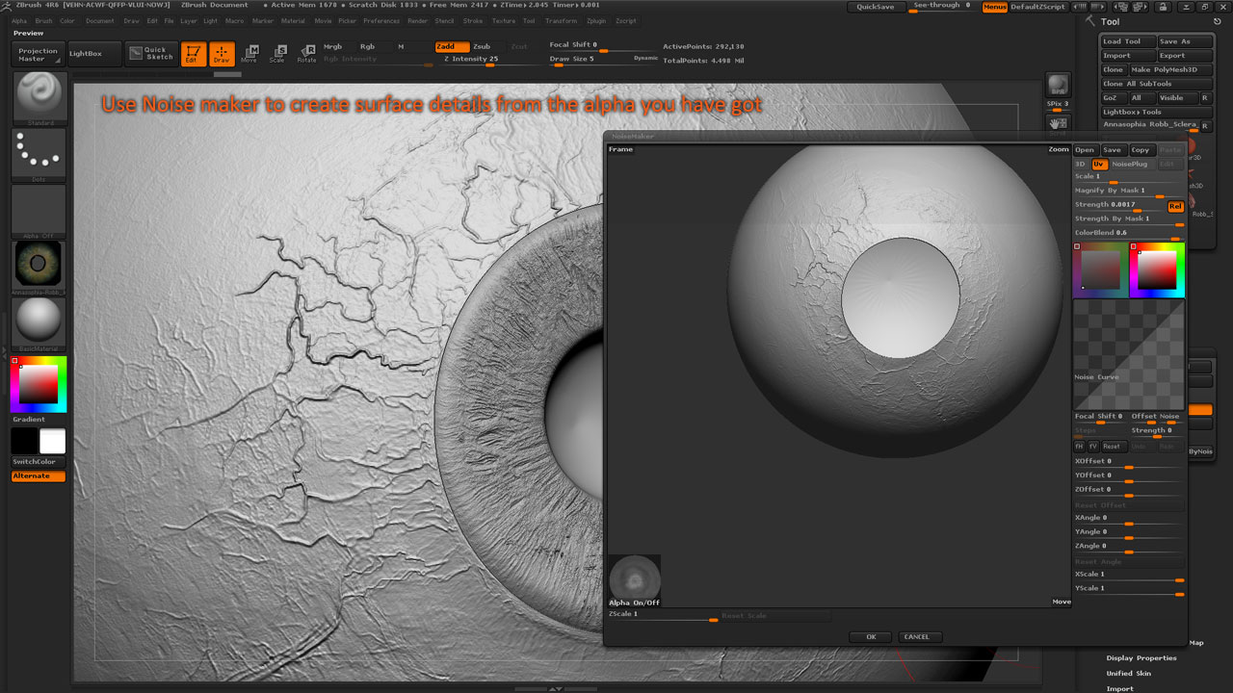Open Quick Sketch
The image size is (1233, 693).
coord(151,54)
